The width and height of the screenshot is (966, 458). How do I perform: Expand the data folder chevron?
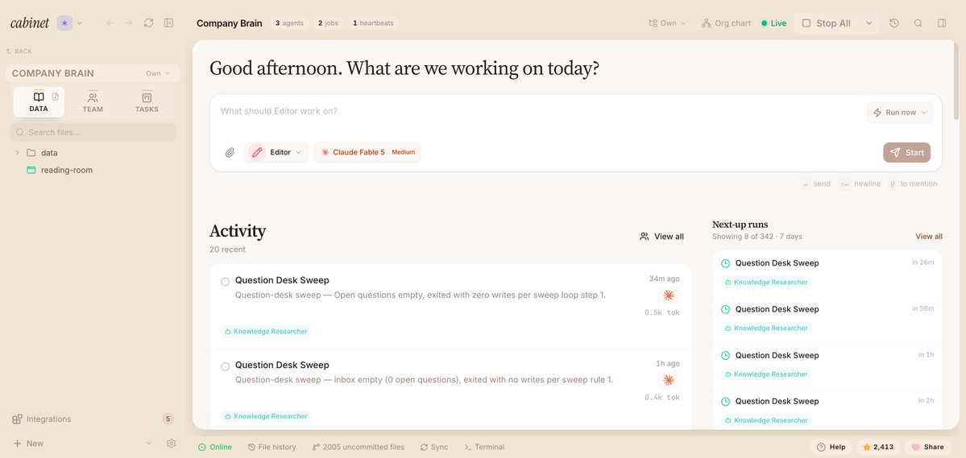point(17,153)
